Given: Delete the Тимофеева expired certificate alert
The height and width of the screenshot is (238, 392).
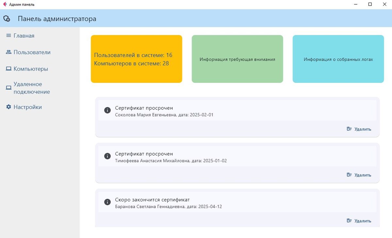Looking at the screenshot, I should [359, 175].
